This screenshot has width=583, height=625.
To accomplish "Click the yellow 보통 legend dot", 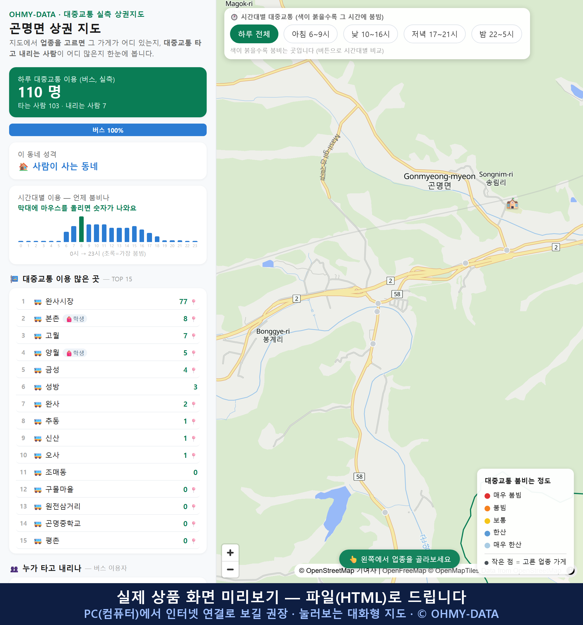I will [x=487, y=521].
